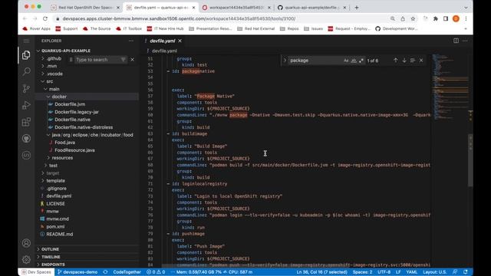
Task: Expand the .github folder
Action: point(54,58)
